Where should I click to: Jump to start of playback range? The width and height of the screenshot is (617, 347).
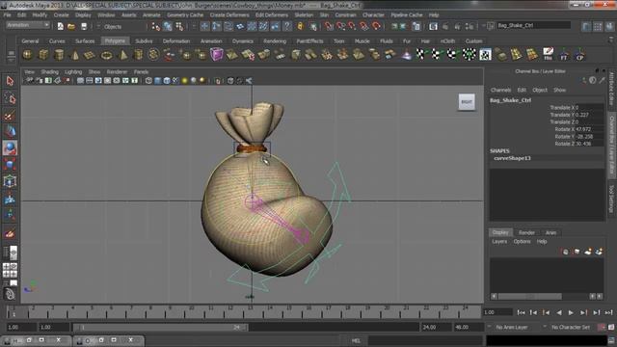point(521,312)
